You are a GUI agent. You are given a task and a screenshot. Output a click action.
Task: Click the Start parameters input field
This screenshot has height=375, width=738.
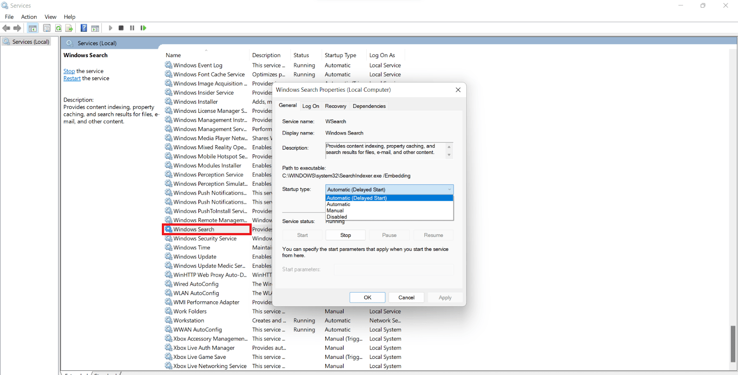pos(394,270)
